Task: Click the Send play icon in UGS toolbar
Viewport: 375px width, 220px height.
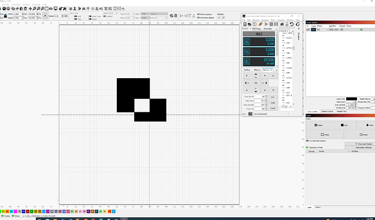Action: coord(266,24)
